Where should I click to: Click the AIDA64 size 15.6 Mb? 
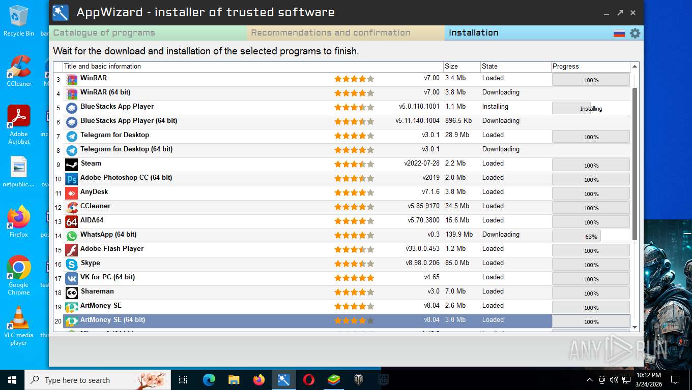tap(455, 220)
